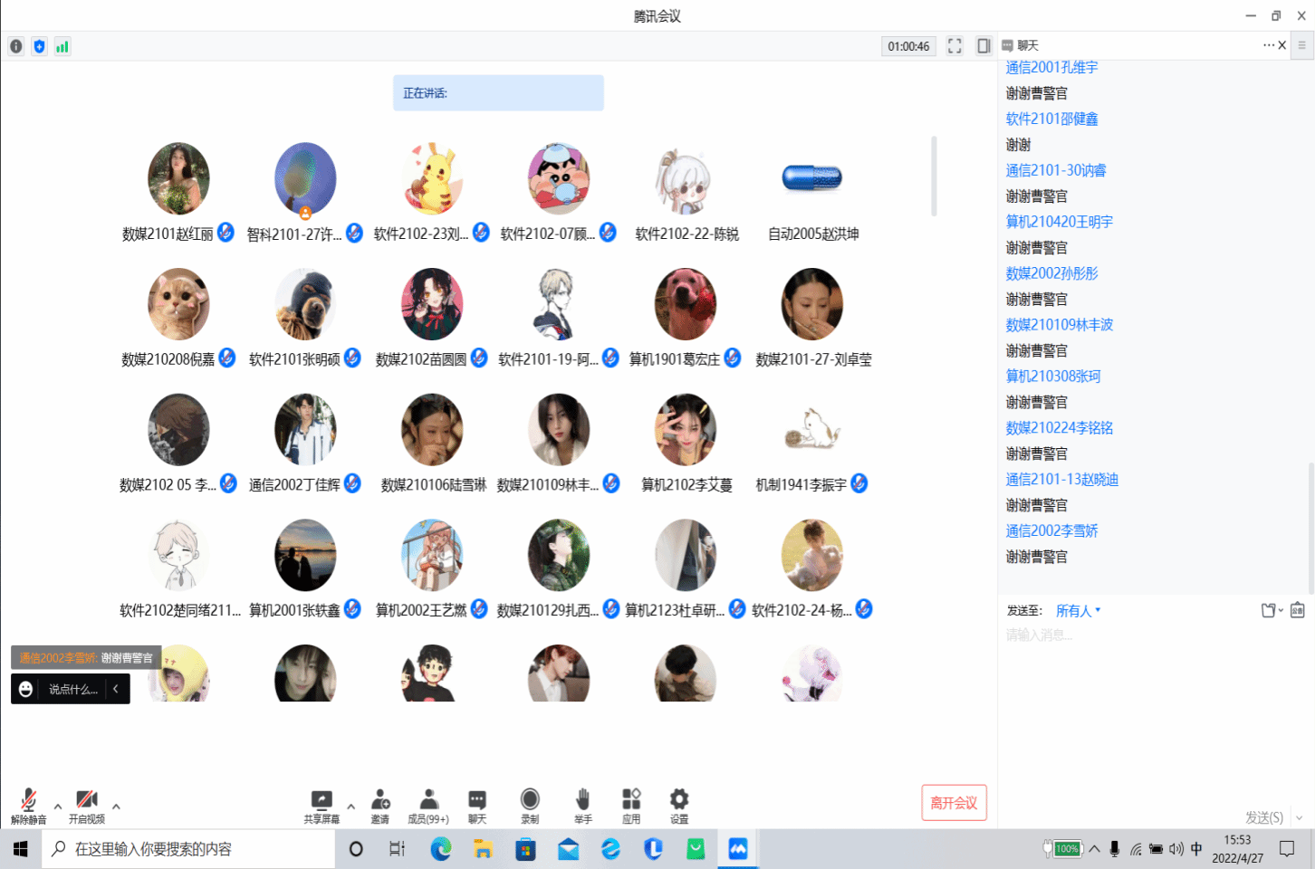Open the Tencent Meeting taskbar icon
Viewport: 1315px width, 869px height.
[738, 849]
